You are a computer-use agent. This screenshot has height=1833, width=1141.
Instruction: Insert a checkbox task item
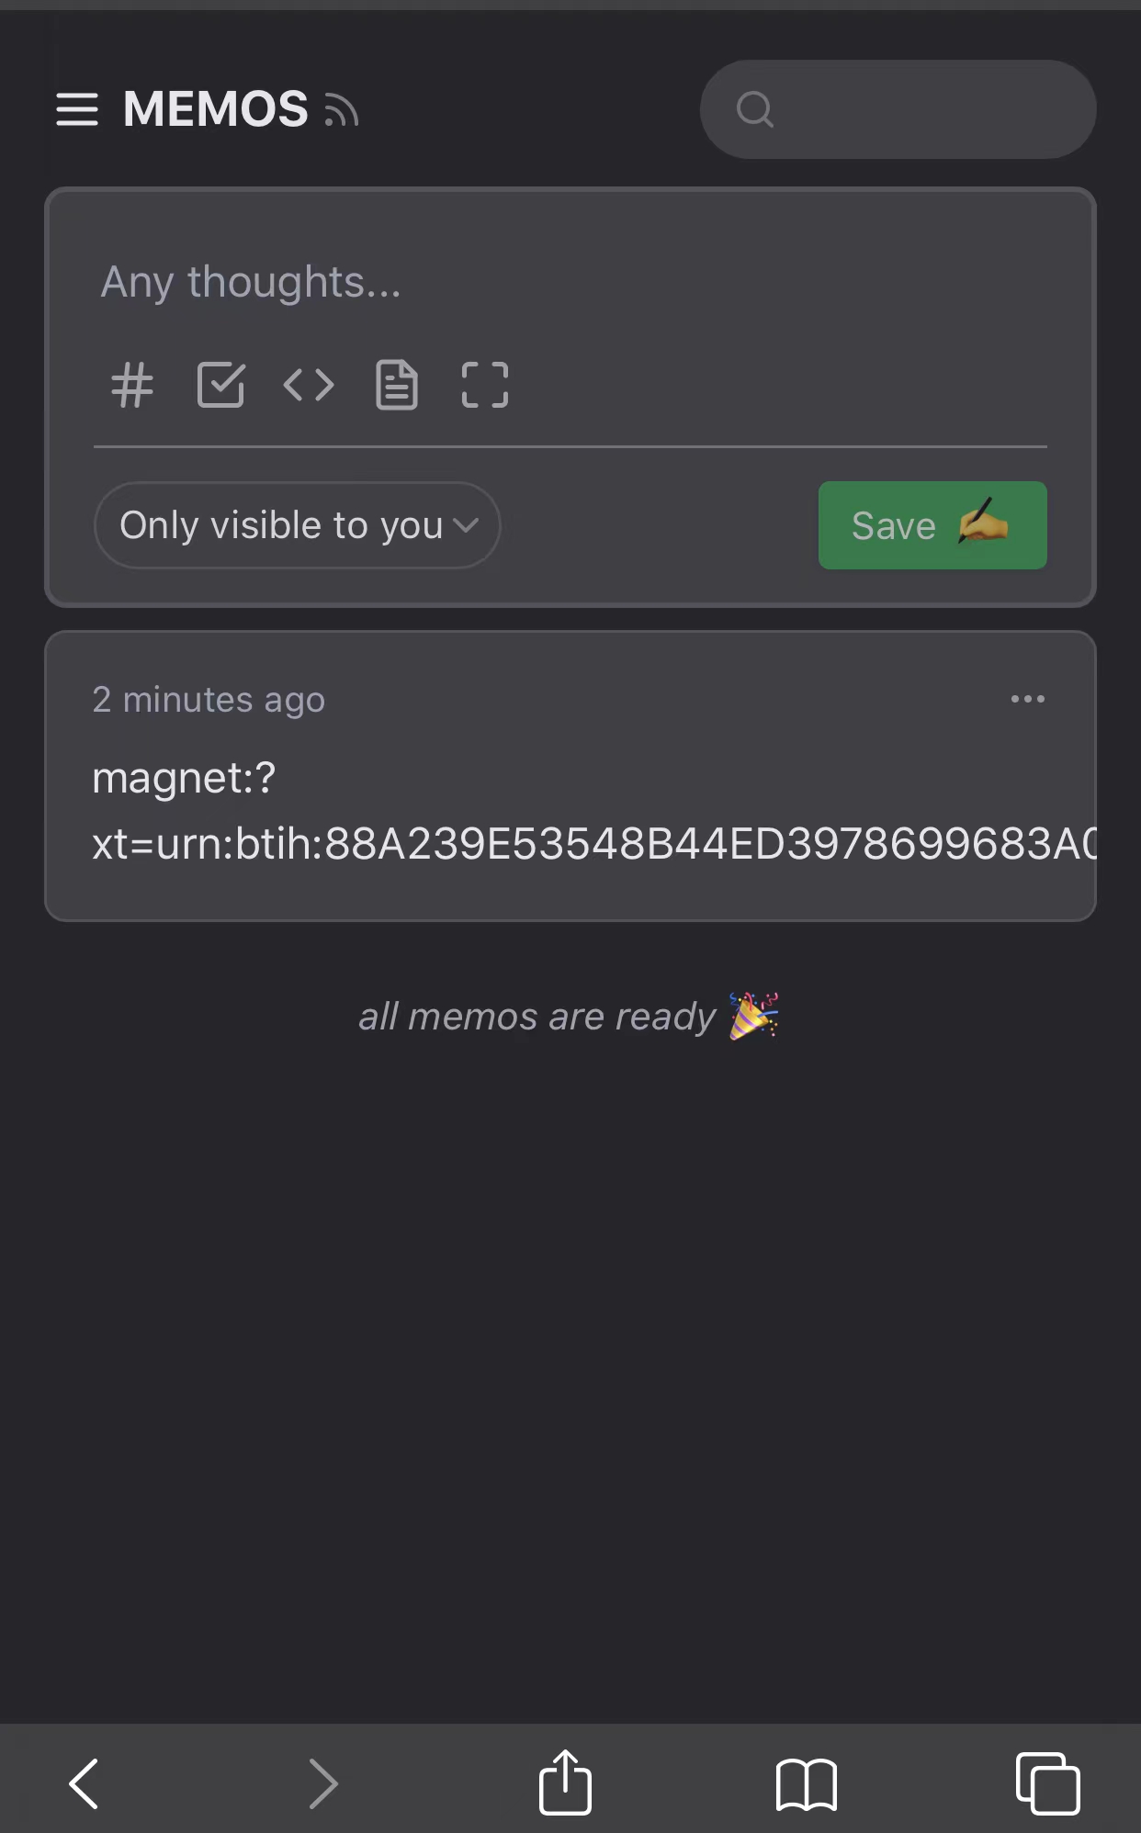tap(220, 385)
